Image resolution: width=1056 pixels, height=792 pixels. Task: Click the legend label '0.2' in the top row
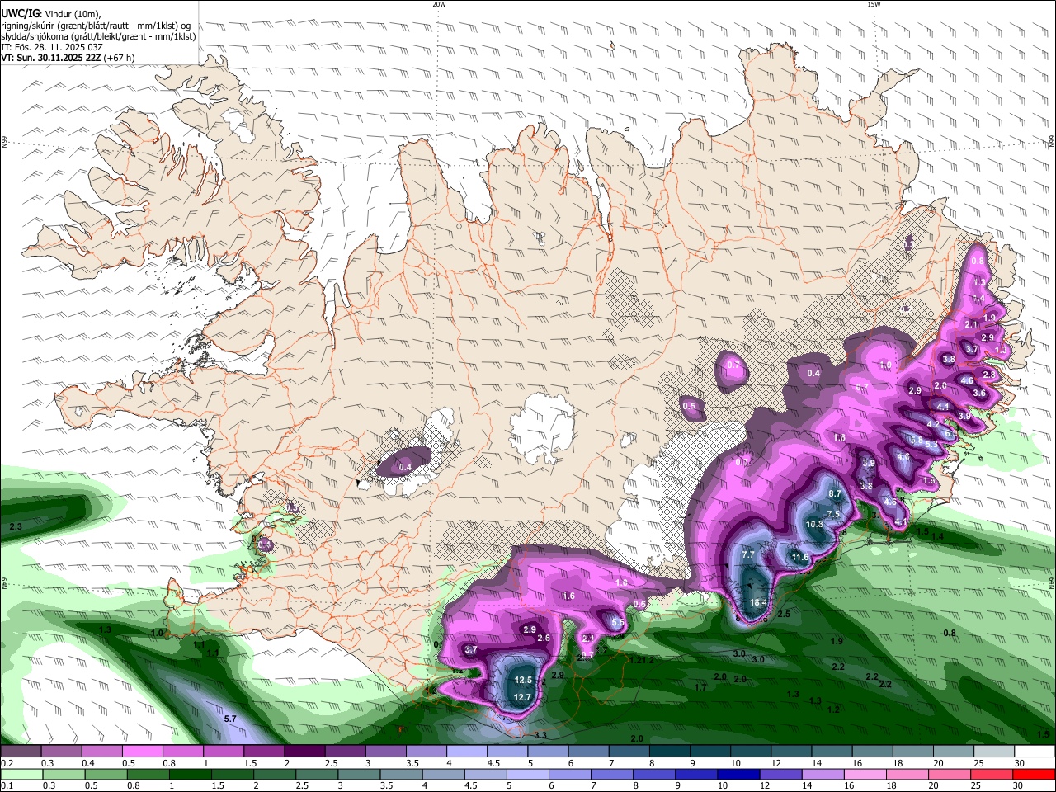click(x=7, y=763)
